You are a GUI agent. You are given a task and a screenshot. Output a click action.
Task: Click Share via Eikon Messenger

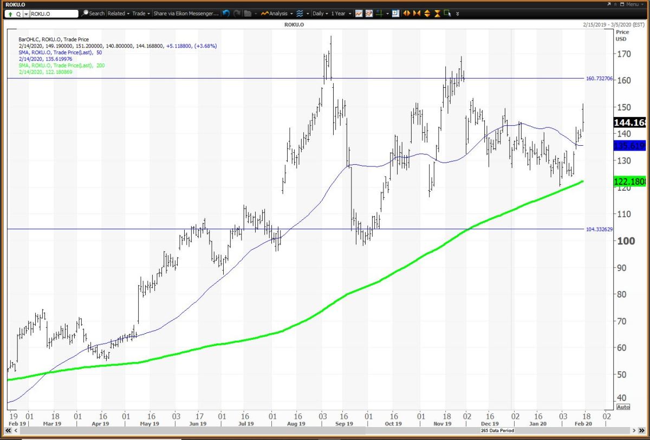186,13
